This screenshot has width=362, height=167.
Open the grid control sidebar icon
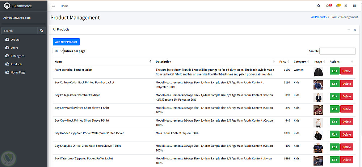click(x=355, y=6)
